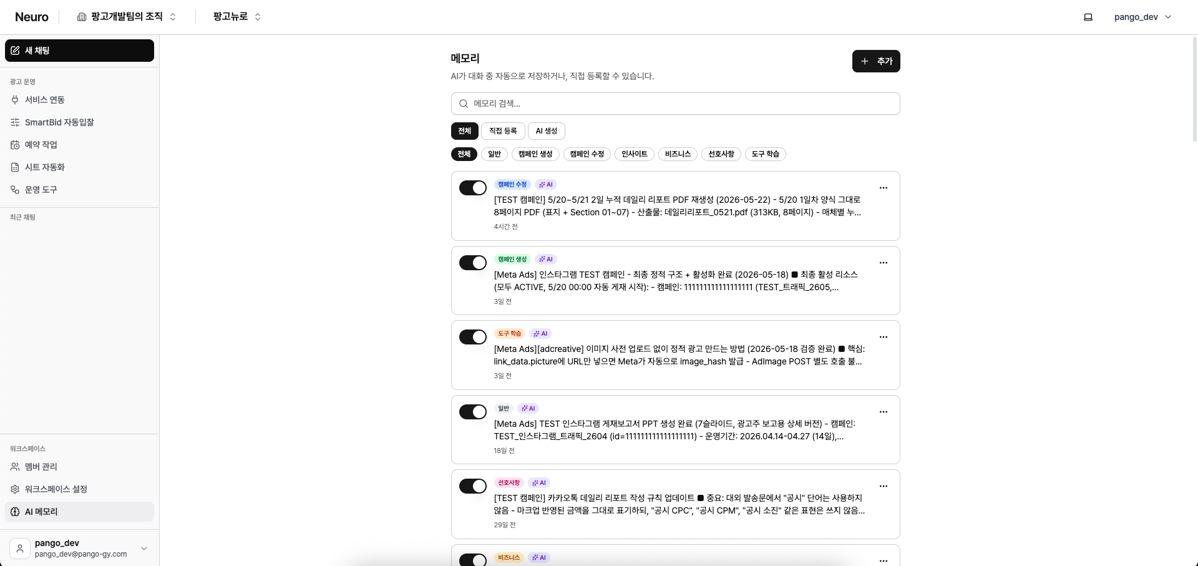This screenshot has height=566, width=1198.
Task: Click the Neuro logo
Action: (x=32, y=17)
